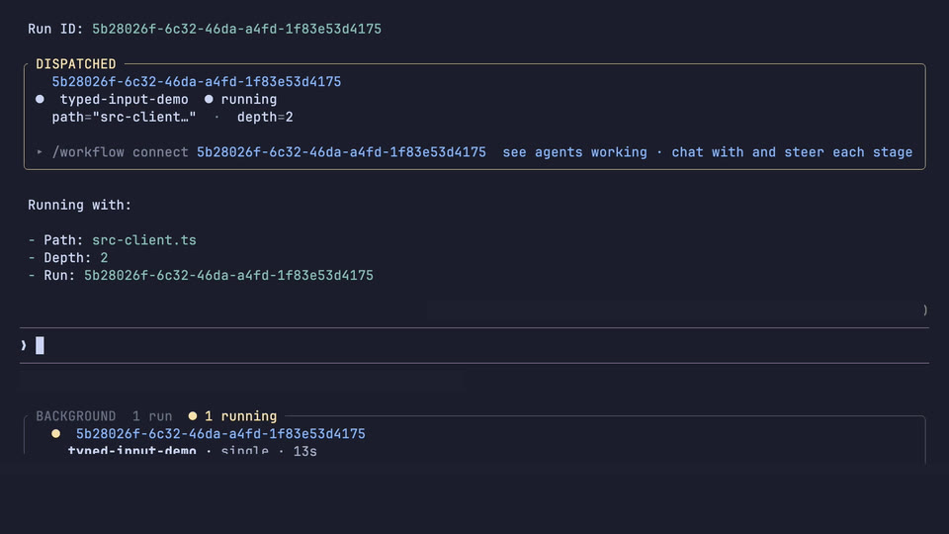Click the BACKGROUND panel label

(x=76, y=416)
